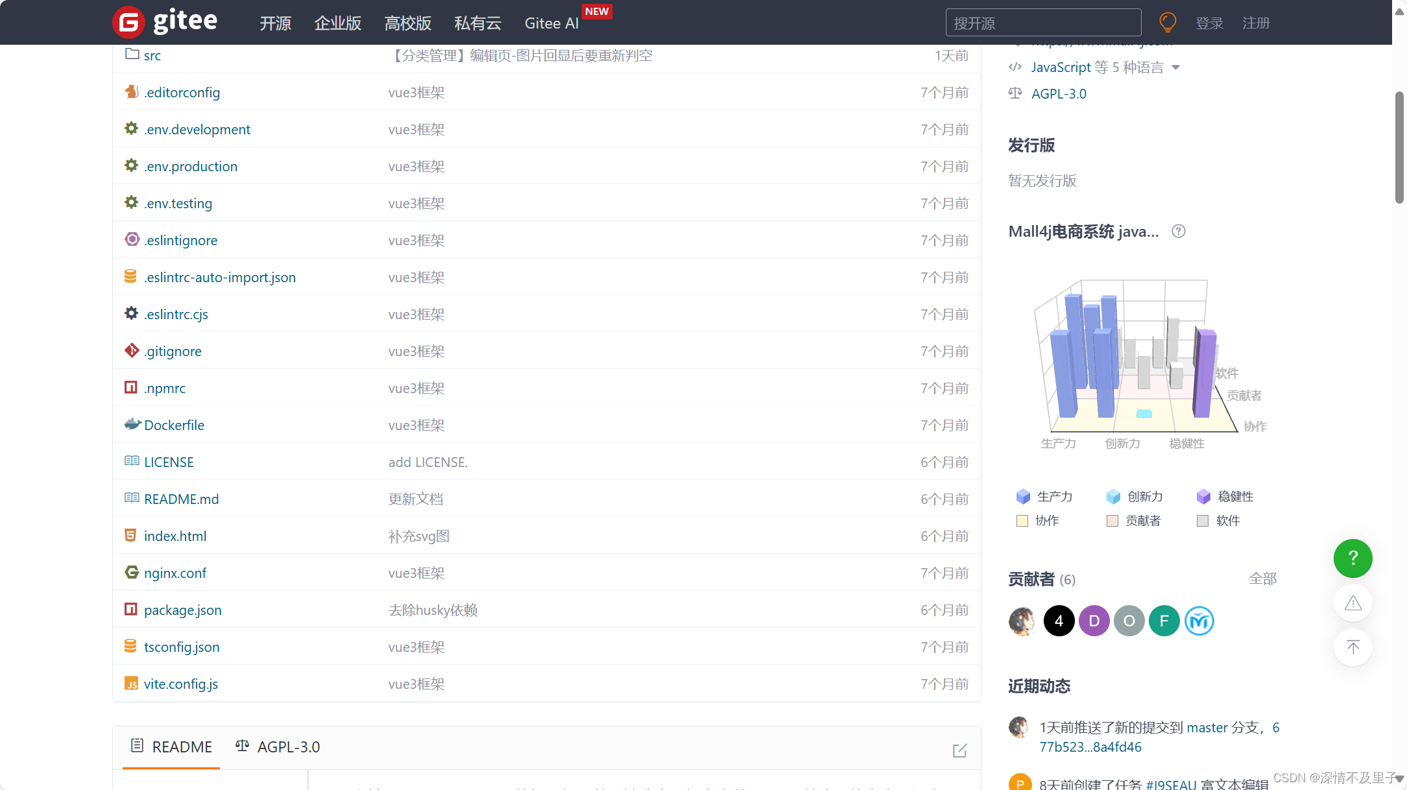Expand the JavaScript languages dropdown arrow
Screen dimensions: 1407x790
pyautogui.click(x=1176, y=67)
